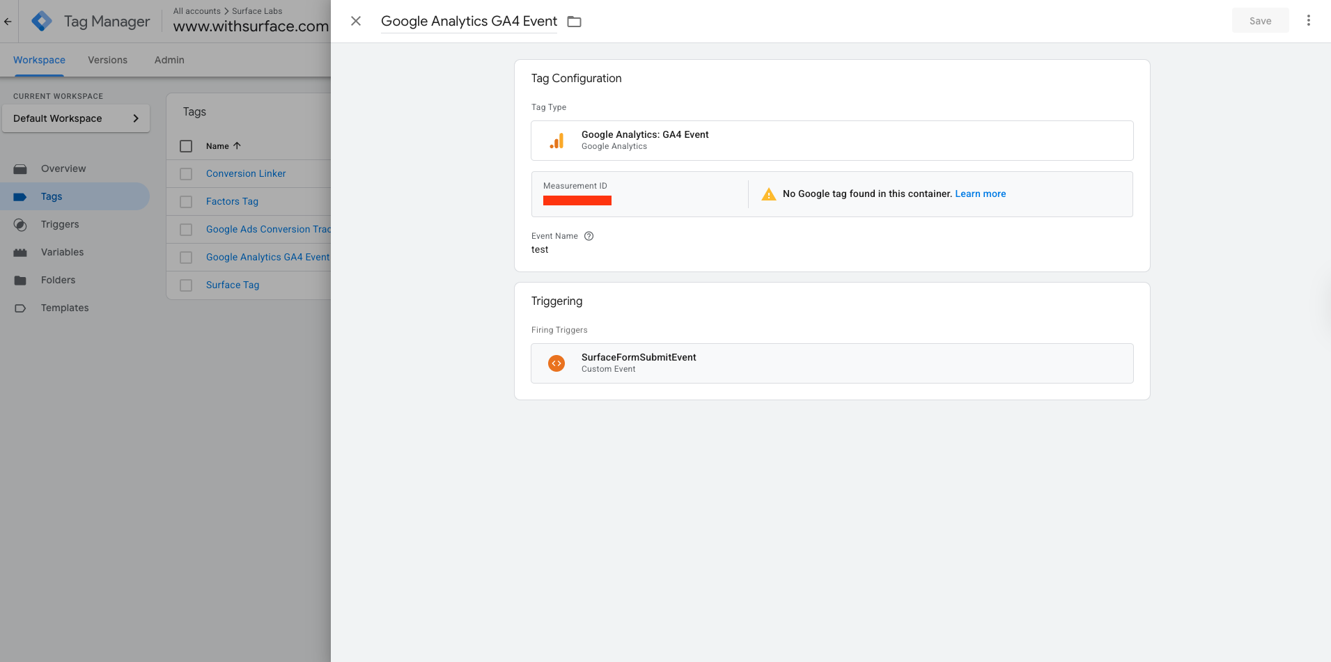This screenshot has width=1331, height=662.
Task: Check the Surface Tag checkbox
Action: (185, 285)
